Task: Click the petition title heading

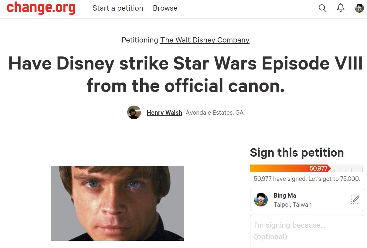Action: [185, 75]
